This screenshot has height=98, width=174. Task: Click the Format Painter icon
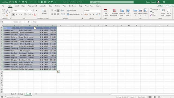tap(7, 15)
